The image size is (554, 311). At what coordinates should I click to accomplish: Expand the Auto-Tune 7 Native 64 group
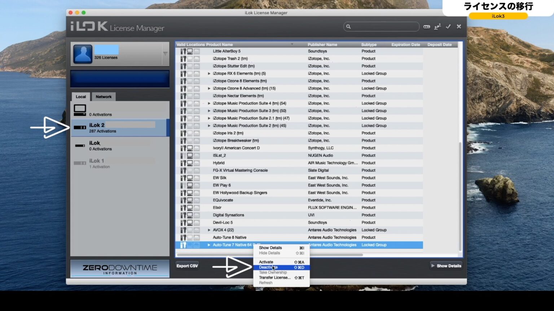coord(209,245)
